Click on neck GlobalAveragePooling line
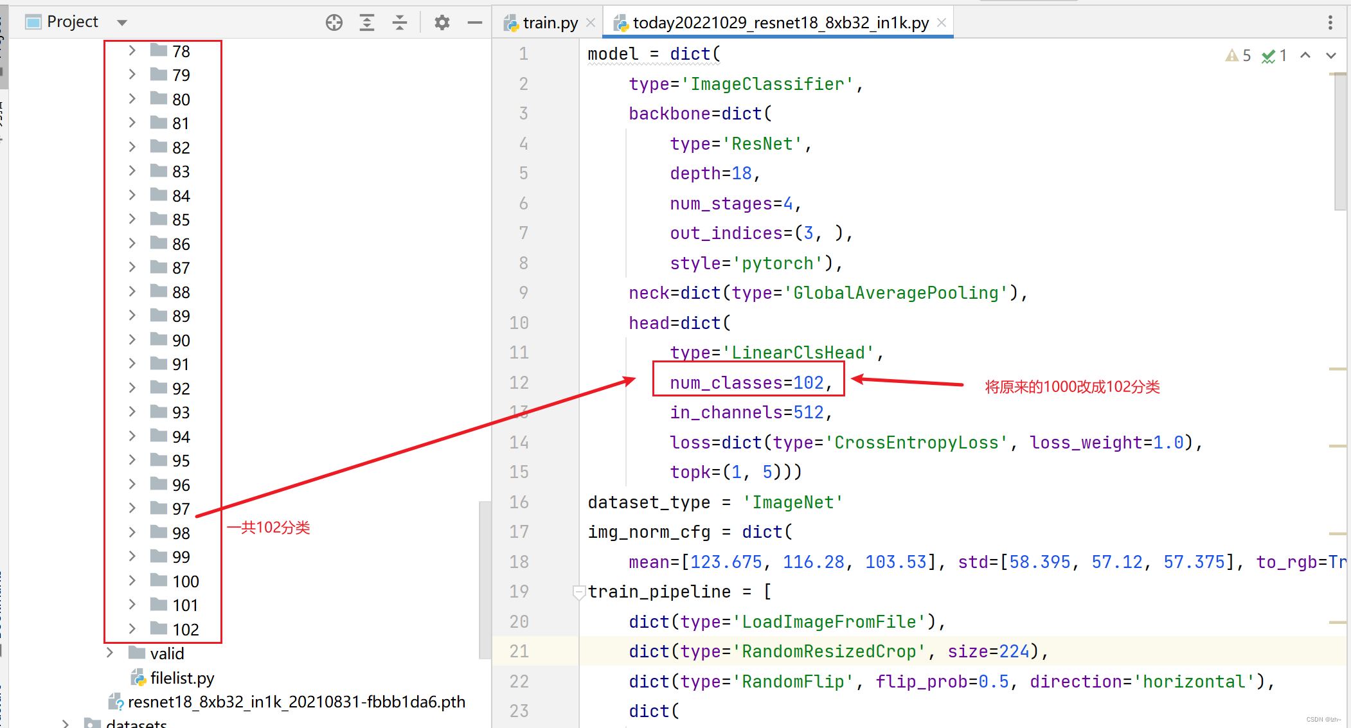Viewport: 1351px width, 728px height. pyautogui.click(x=828, y=293)
